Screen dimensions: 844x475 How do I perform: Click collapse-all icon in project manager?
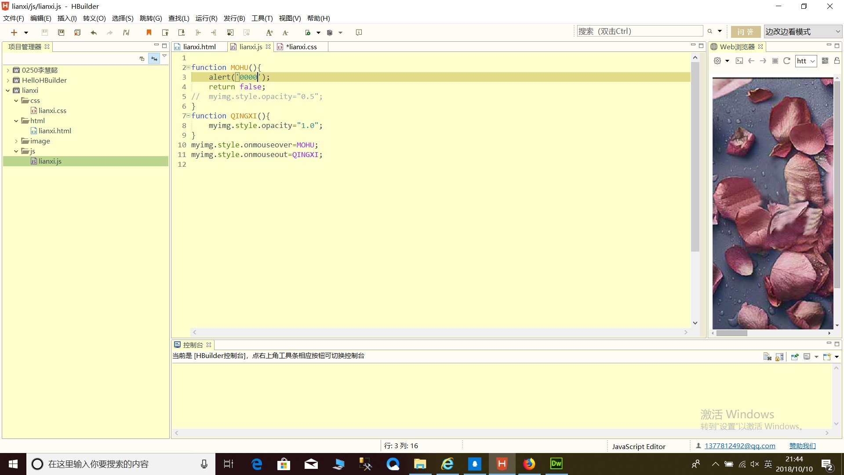(142, 58)
